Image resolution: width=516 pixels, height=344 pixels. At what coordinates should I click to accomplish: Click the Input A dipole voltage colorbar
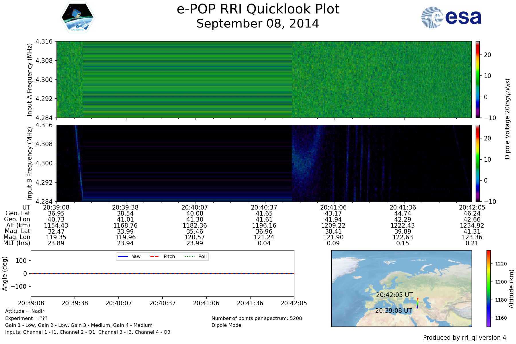click(478, 79)
